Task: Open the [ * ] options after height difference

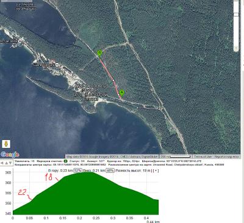Action: pyautogui.click(x=155, y=170)
